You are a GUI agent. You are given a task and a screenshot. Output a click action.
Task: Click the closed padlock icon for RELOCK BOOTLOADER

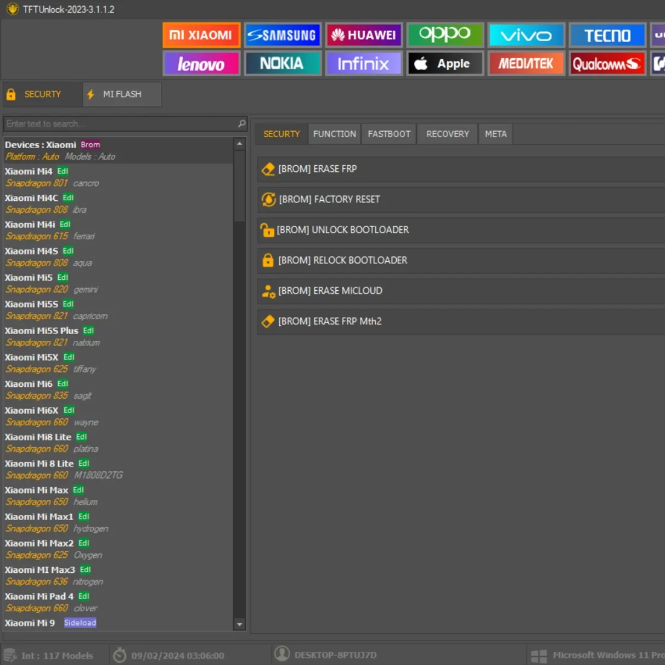click(268, 260)
